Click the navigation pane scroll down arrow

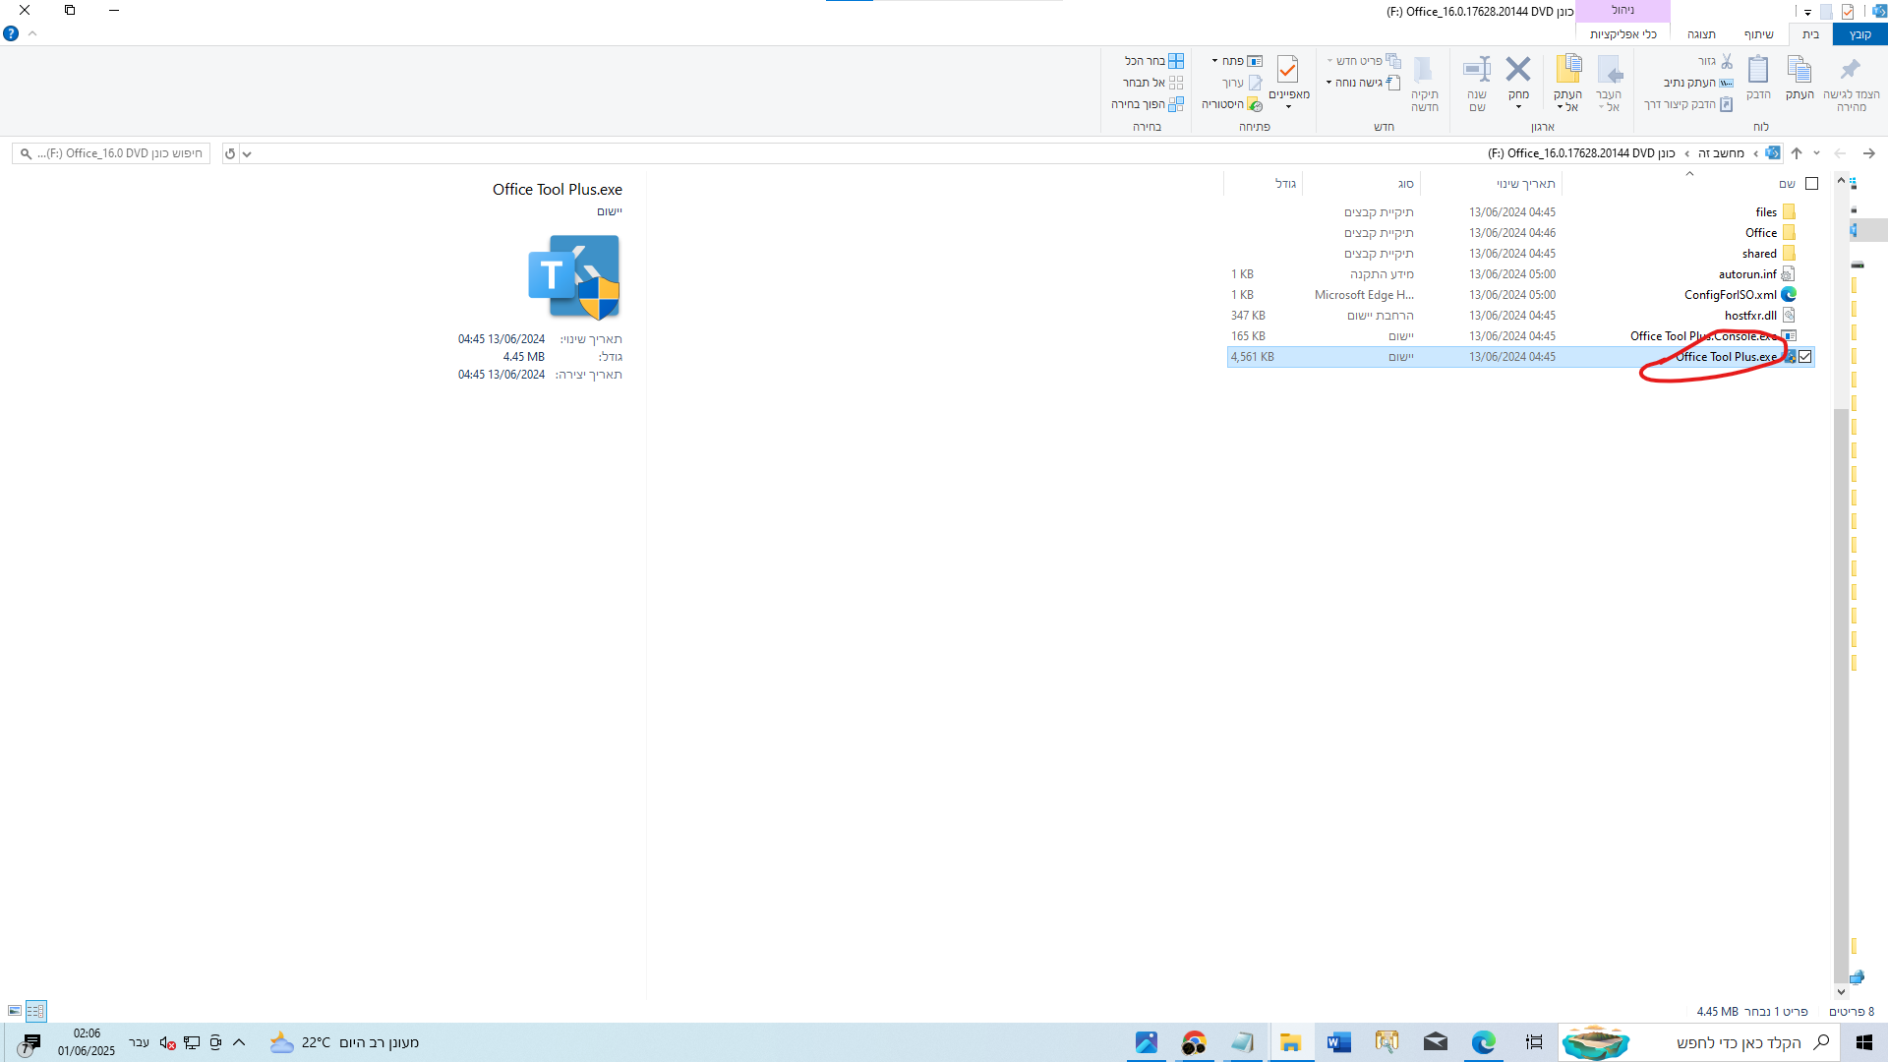1841,991
